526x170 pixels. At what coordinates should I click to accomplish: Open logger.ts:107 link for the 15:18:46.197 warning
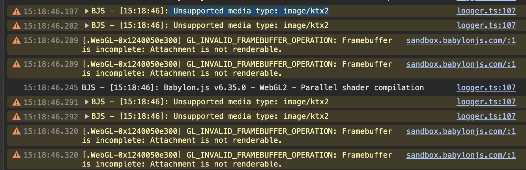click(x=486, y=11)
